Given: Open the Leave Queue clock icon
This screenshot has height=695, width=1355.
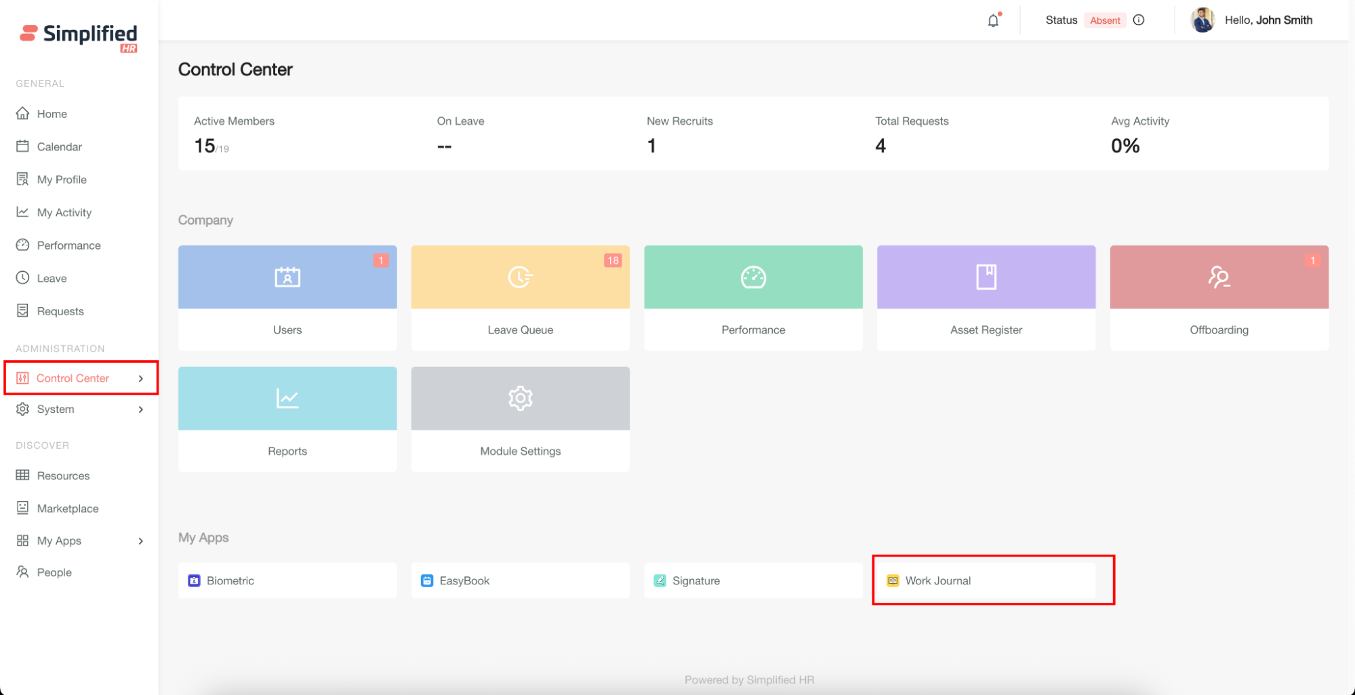Looking at the screenshot, I should 520,277.
